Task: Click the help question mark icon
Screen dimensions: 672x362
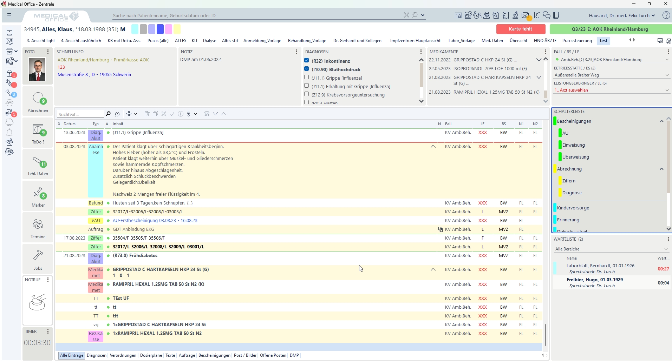Action: (x=666, y=15)
